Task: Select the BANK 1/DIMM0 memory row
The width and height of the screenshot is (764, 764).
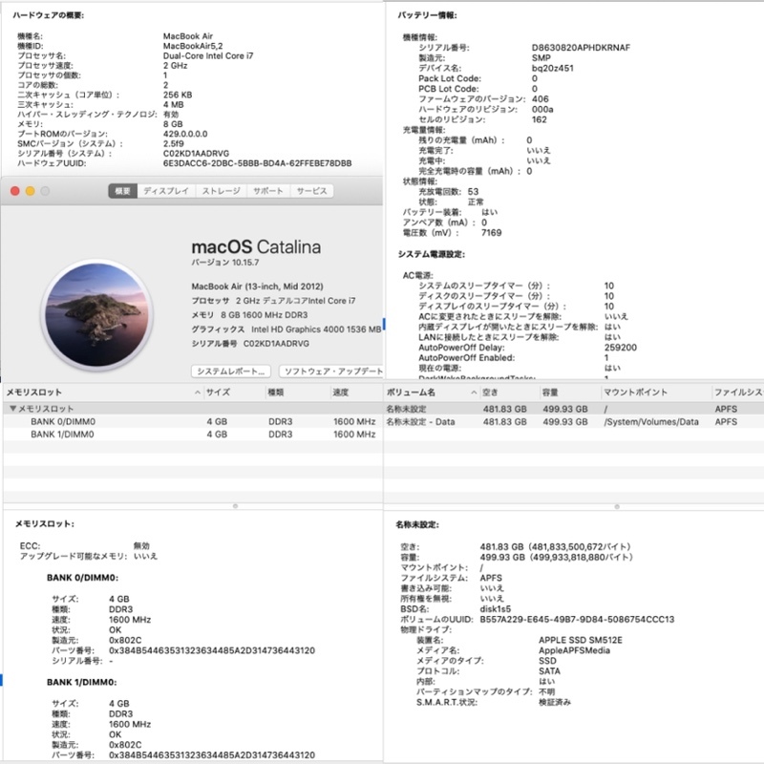Action: point(62,434)
